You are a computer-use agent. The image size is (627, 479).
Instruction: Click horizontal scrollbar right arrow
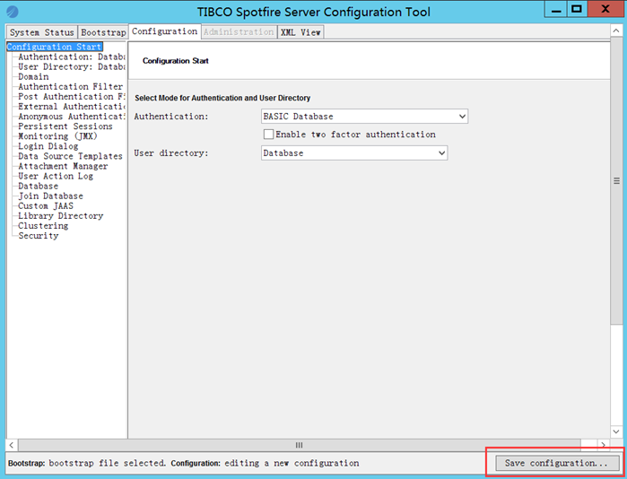click(x=603, y=445)
